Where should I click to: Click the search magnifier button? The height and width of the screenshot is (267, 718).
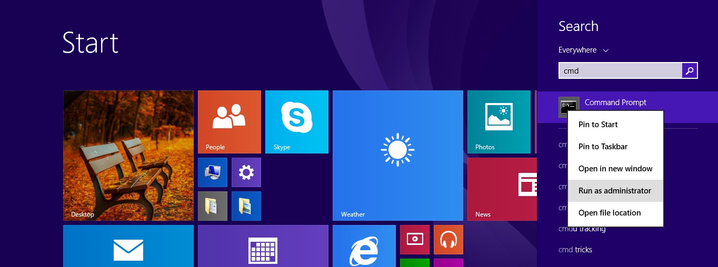690,70
